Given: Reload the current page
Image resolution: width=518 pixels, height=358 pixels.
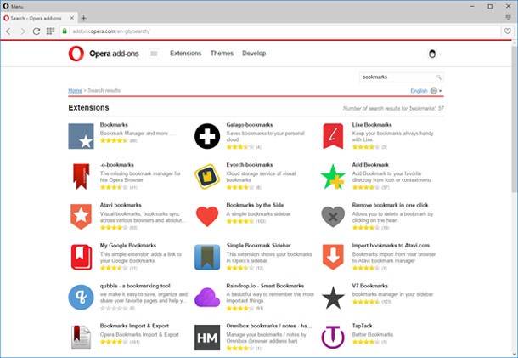Looking at the screenshot, I should [x=37, y=31].
